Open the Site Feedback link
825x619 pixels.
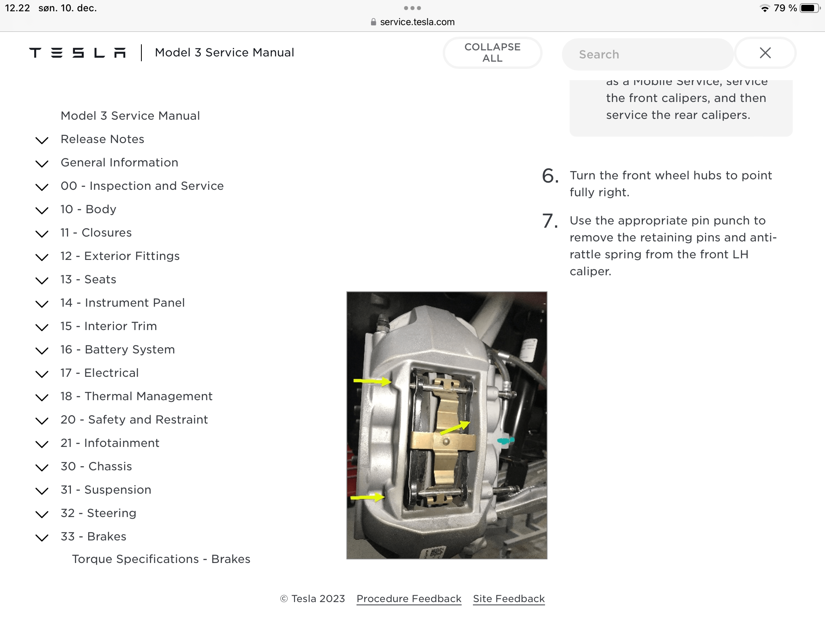(509, 599)
